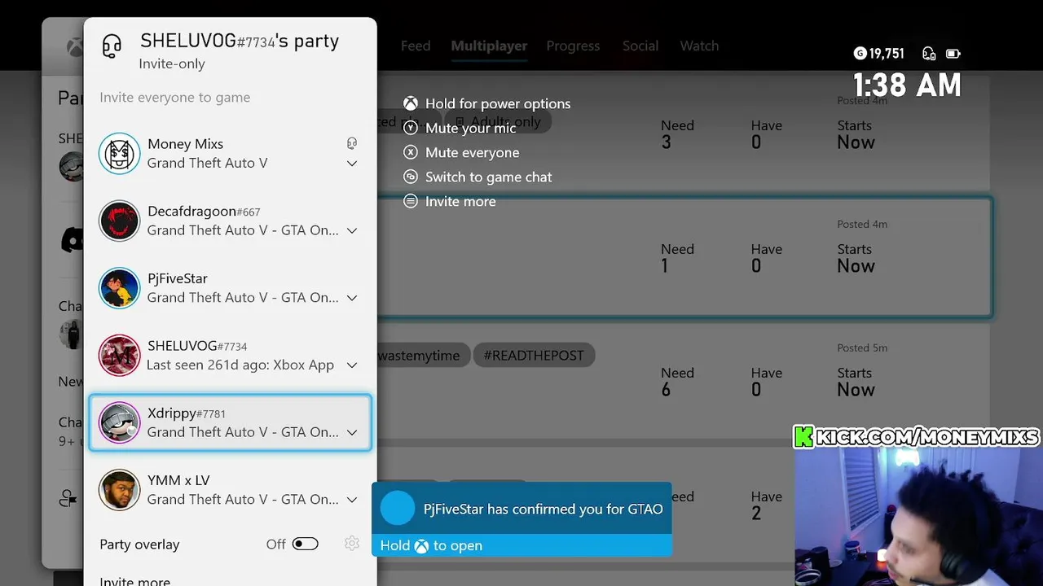This screenshot has height=586, width=1043.
Task: Click the view button icon for game chat
Action: coord(411,177)
